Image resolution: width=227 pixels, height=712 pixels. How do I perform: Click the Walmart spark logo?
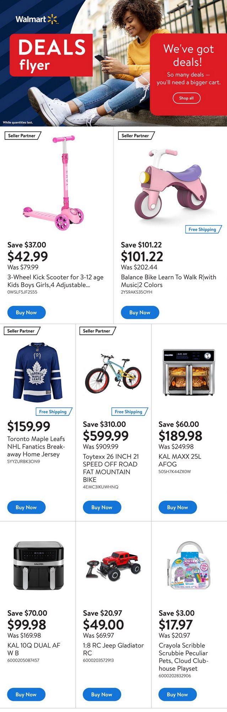point(52,19)
